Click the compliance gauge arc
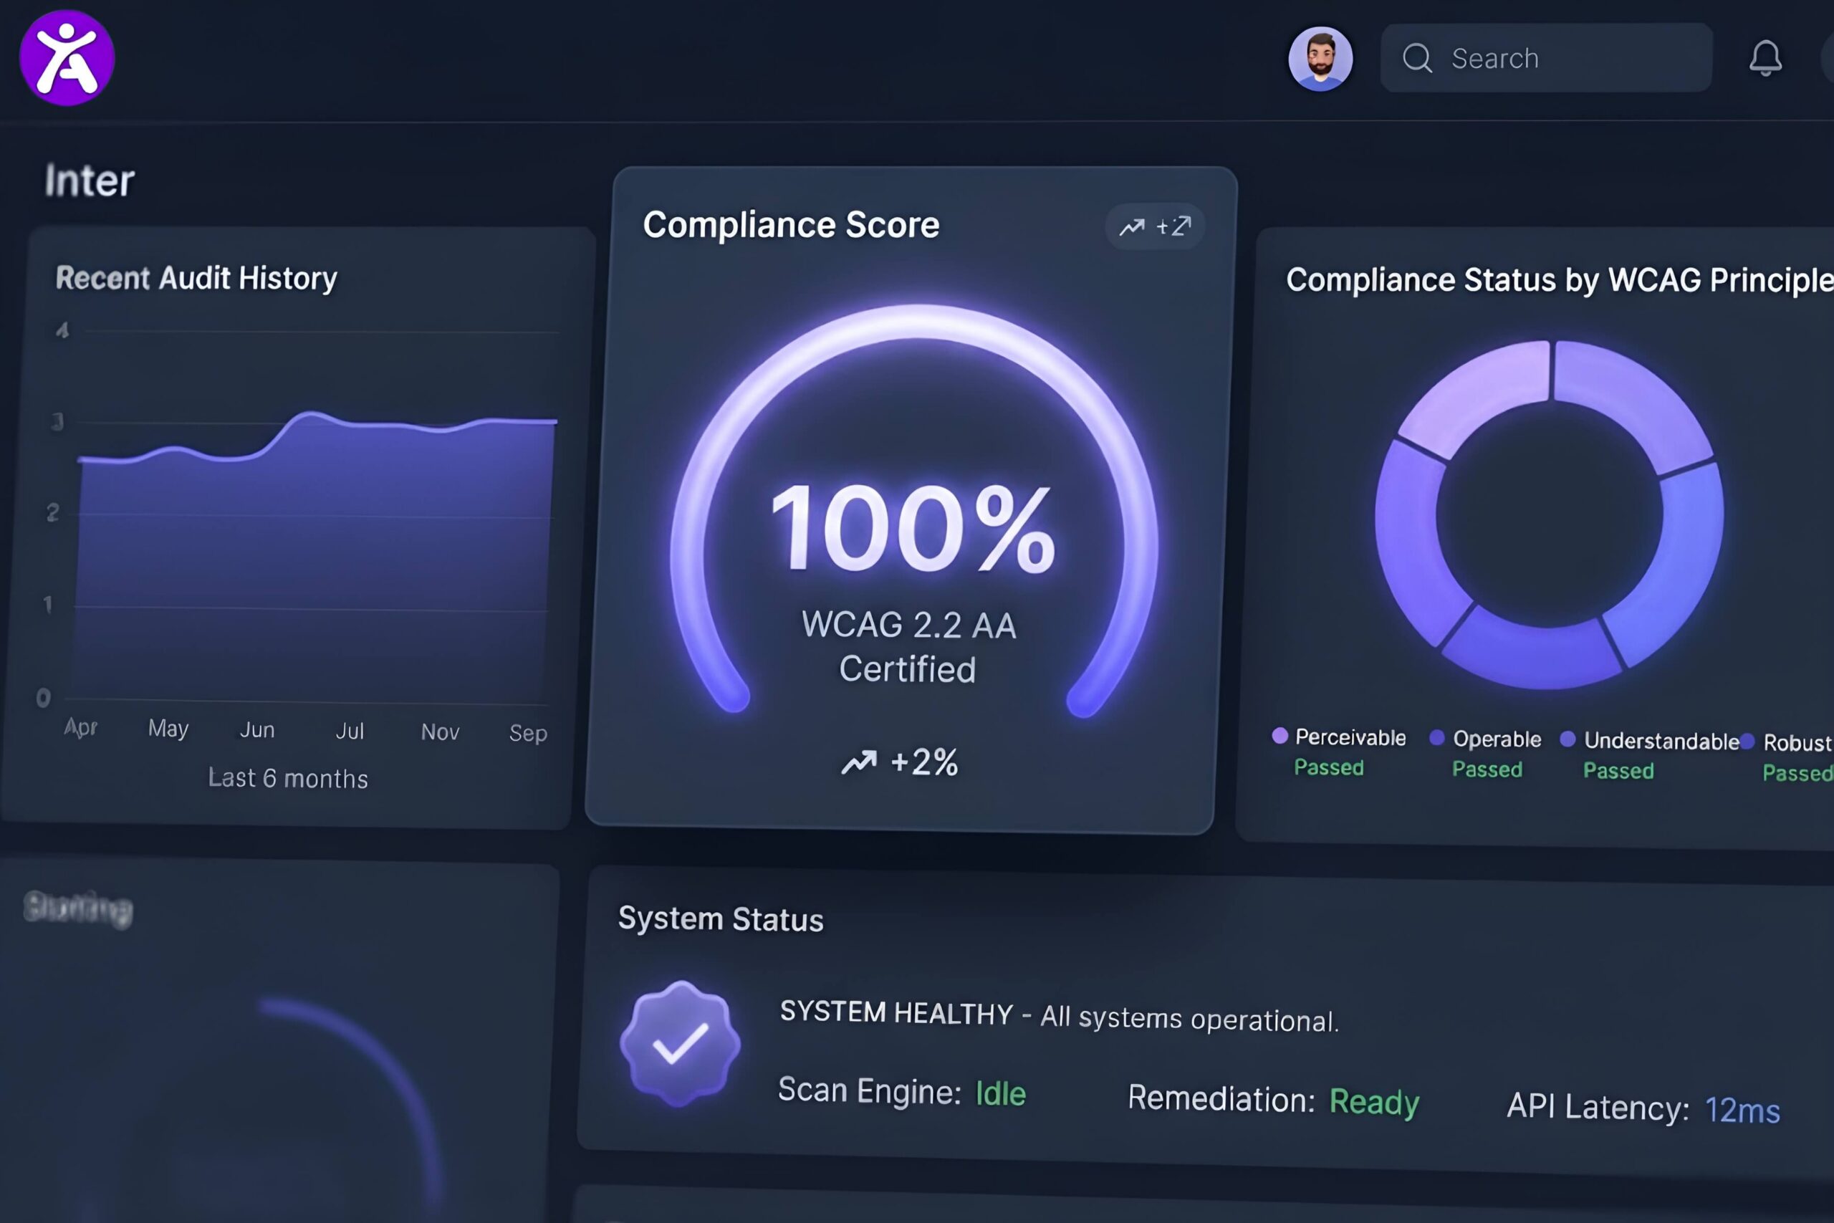 coord(914,322)
